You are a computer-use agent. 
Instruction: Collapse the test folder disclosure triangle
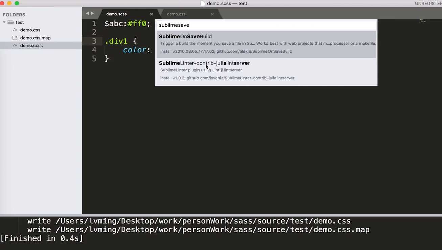pos(4,22)
